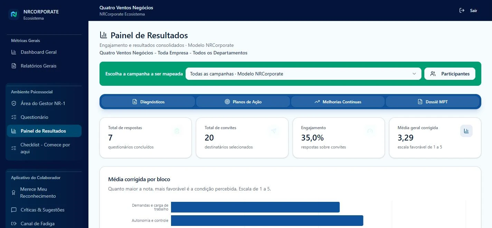Click the Relatórios Gerais document icon
The width and height of the screenshot is (492, 228).
14,66
